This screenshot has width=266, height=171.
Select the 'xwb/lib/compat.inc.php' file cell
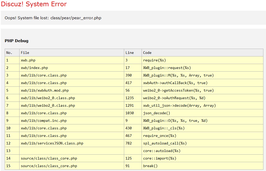tap(72, 121)
